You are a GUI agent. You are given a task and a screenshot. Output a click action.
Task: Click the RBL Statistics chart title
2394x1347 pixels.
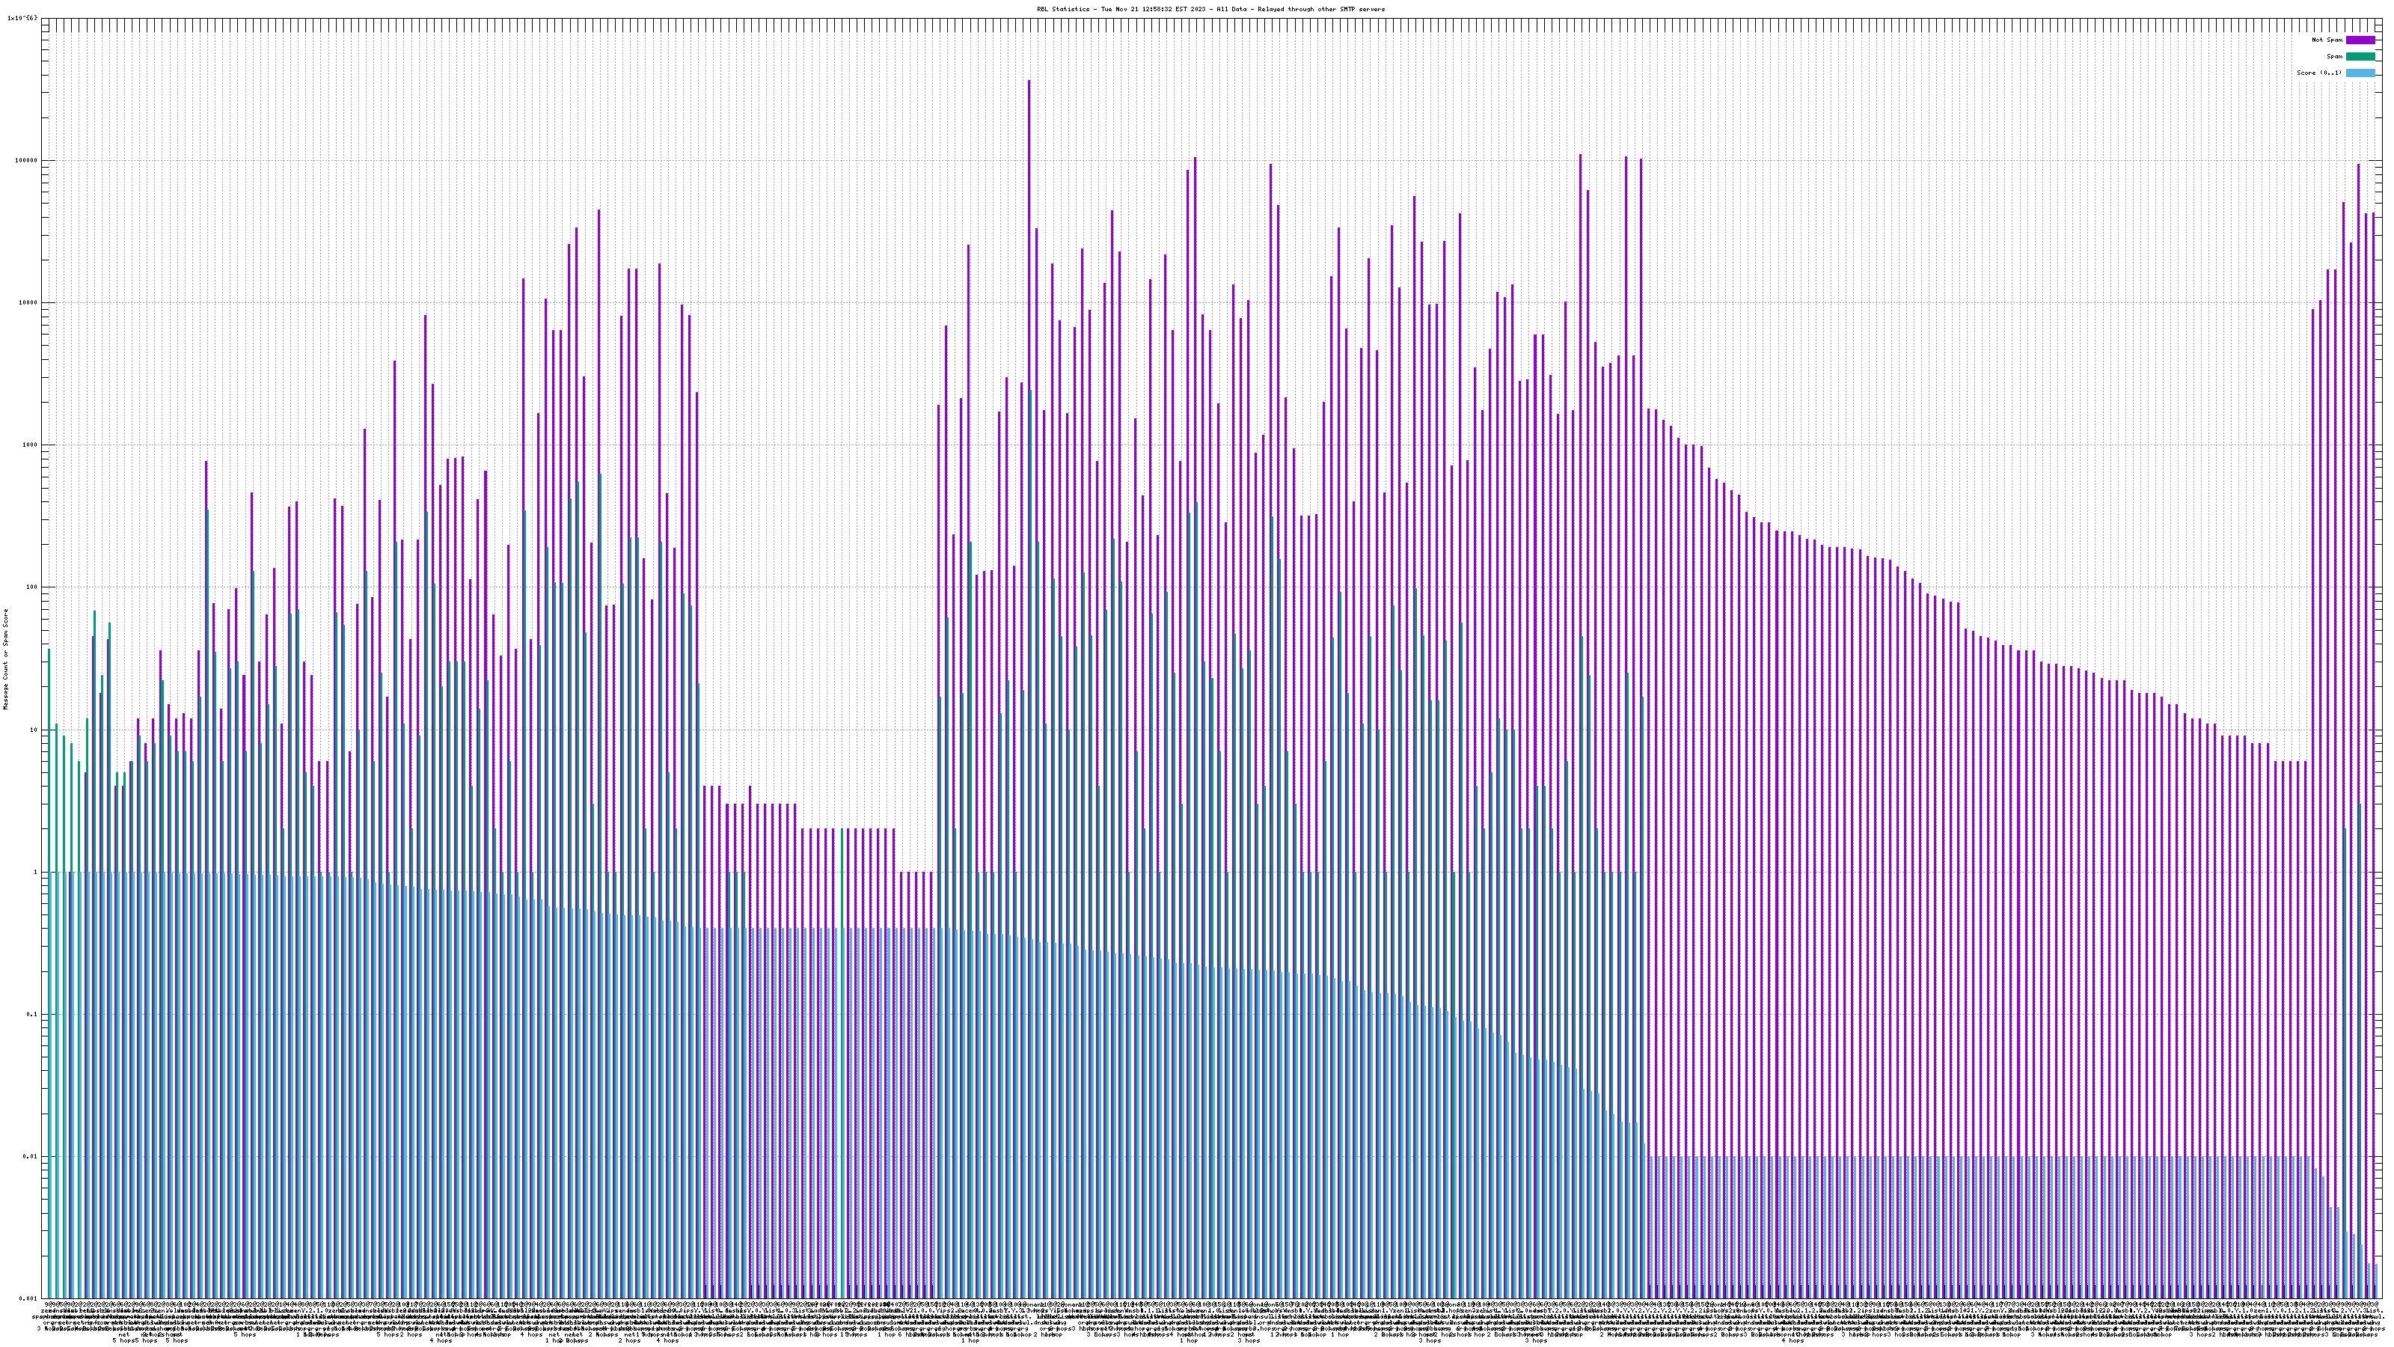(1210, 9)
